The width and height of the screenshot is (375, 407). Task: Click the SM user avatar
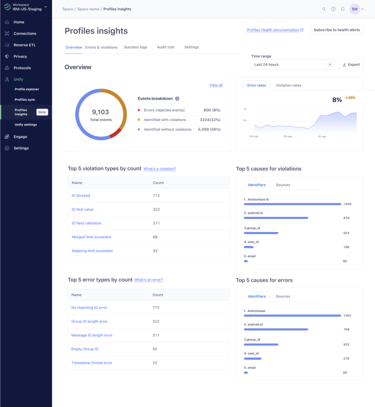(x=354, y=9)
